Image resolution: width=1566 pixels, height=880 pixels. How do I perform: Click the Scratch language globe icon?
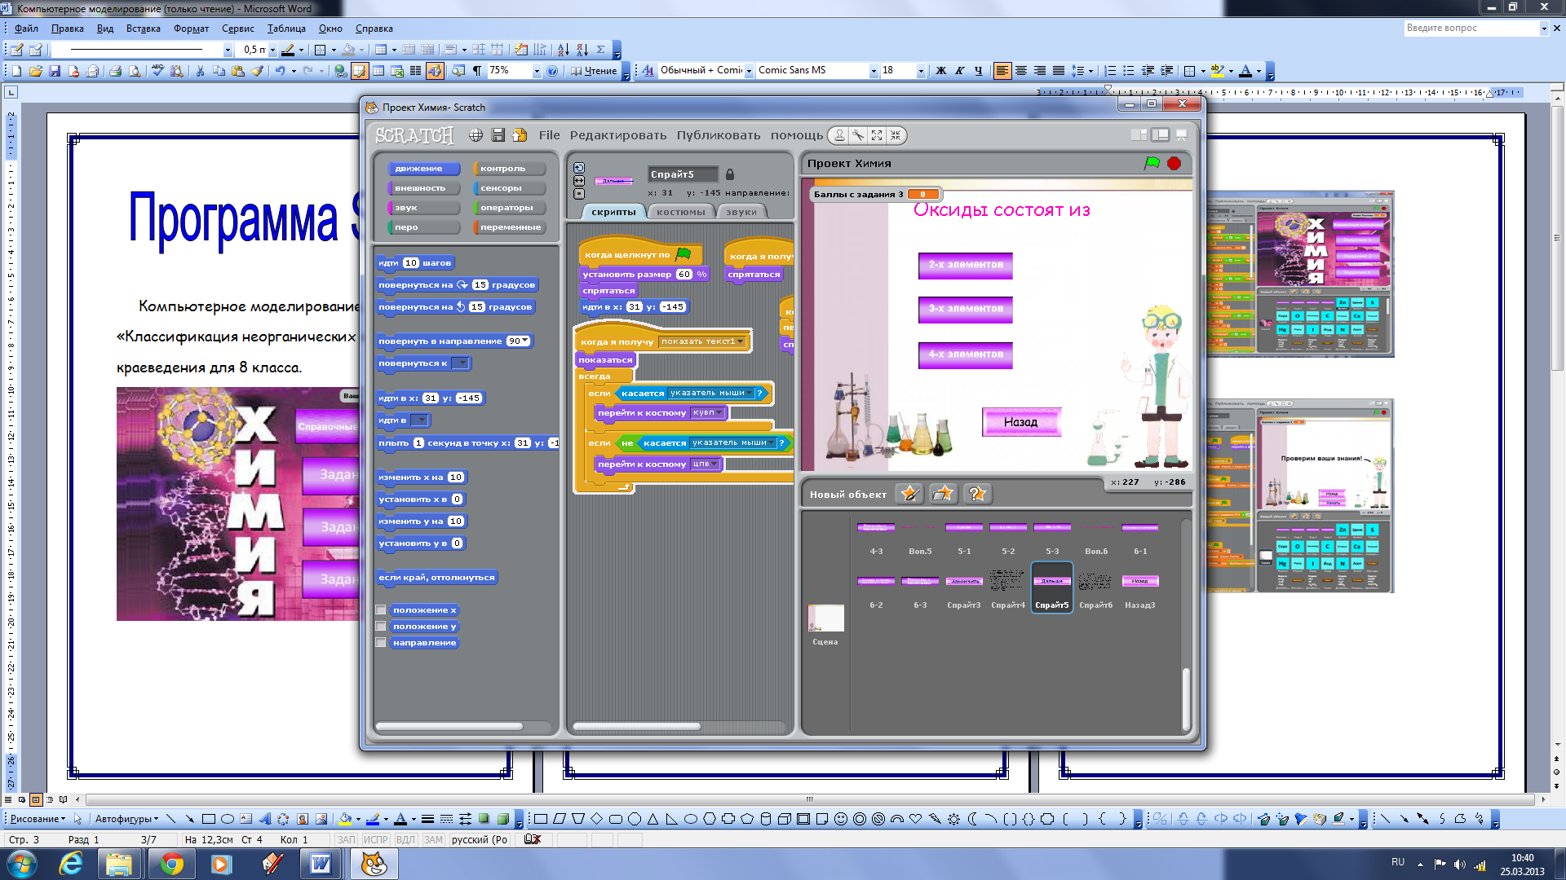point(476,135)
